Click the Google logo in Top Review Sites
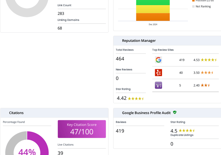Viewport: 221px width, 155px height. coord(159,60)
